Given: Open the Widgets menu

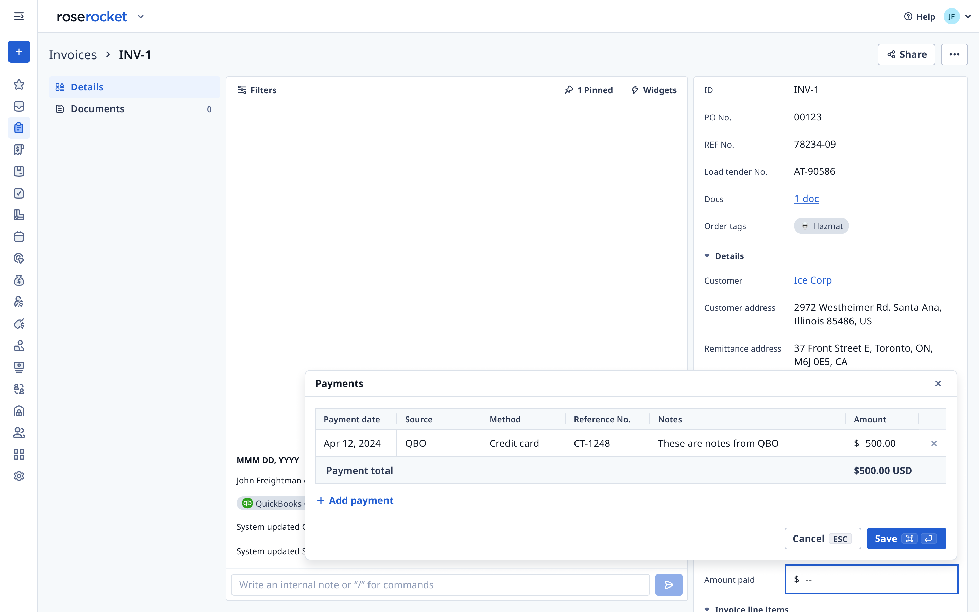Looking at the screenshot, I should [654, 90].
